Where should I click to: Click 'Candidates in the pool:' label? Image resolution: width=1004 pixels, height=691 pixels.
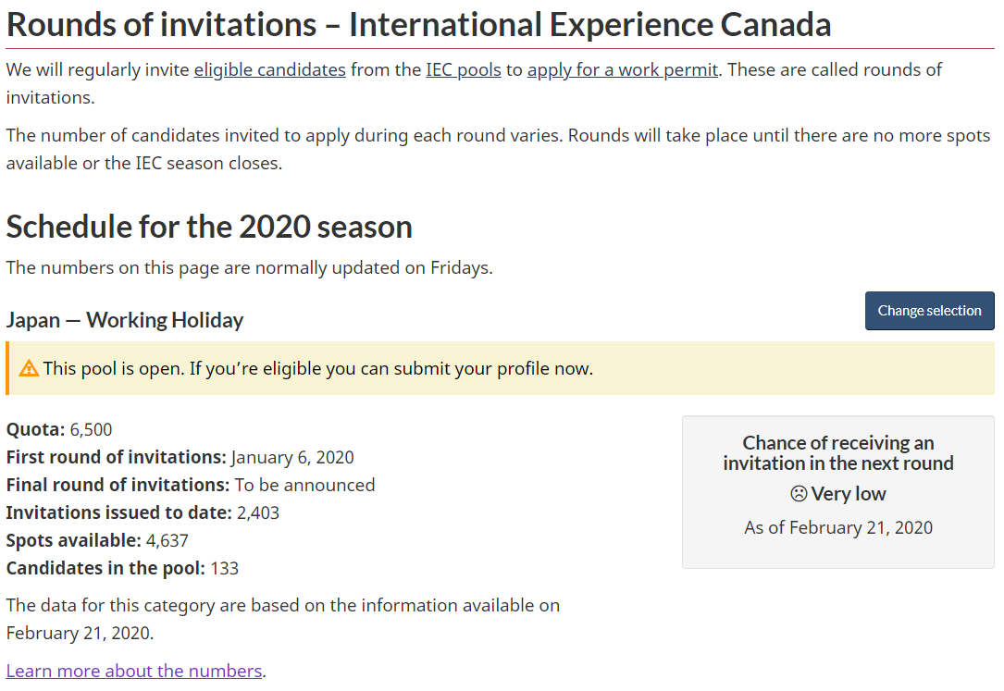pyautogui.click(x=105, y=568)
